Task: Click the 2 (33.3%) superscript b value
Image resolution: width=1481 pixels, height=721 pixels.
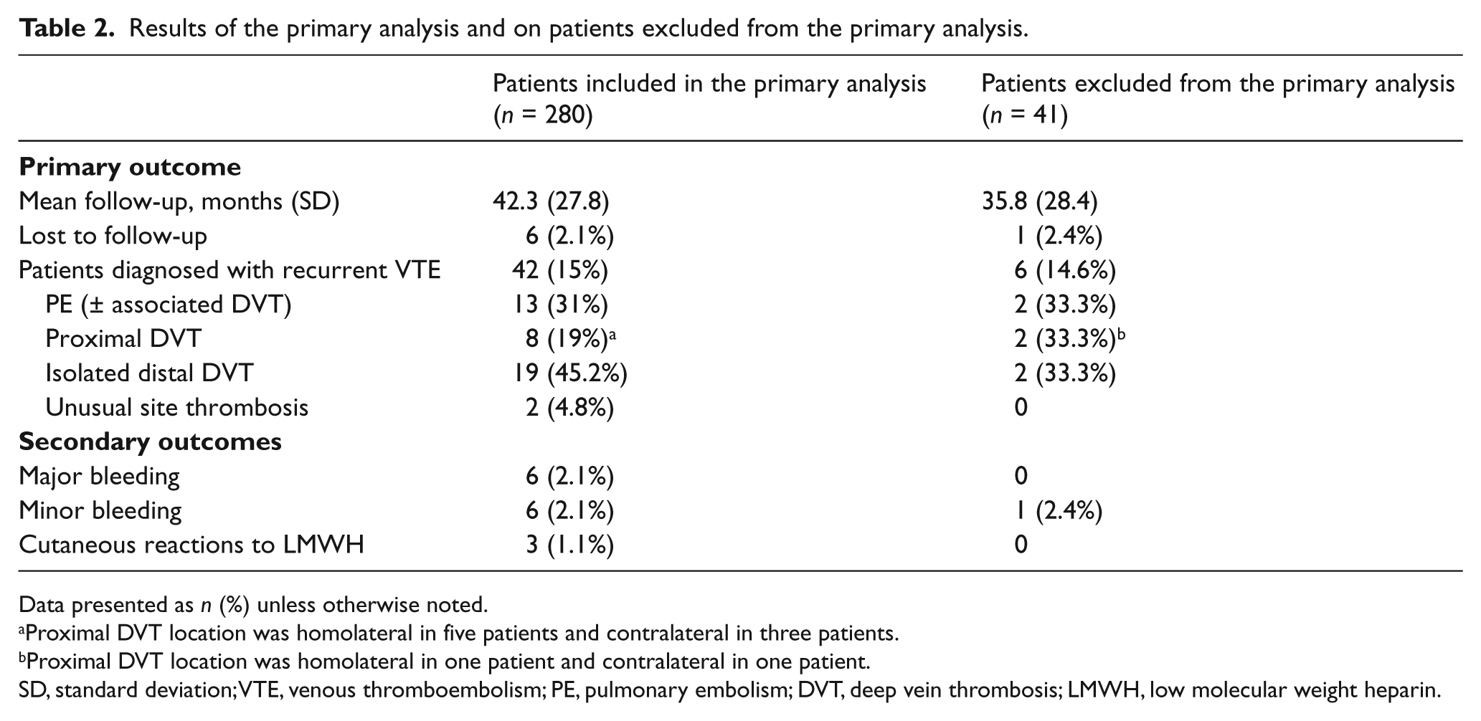Action: point(1069,339)
